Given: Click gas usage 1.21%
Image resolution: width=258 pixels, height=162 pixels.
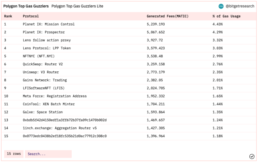Looking at the screenshot, I should click(x=217, y=128).
